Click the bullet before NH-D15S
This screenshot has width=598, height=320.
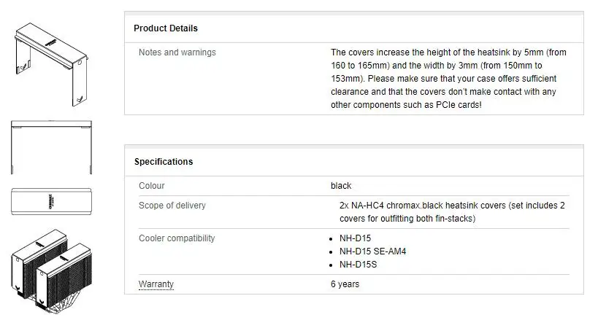(x=332, y=265)
